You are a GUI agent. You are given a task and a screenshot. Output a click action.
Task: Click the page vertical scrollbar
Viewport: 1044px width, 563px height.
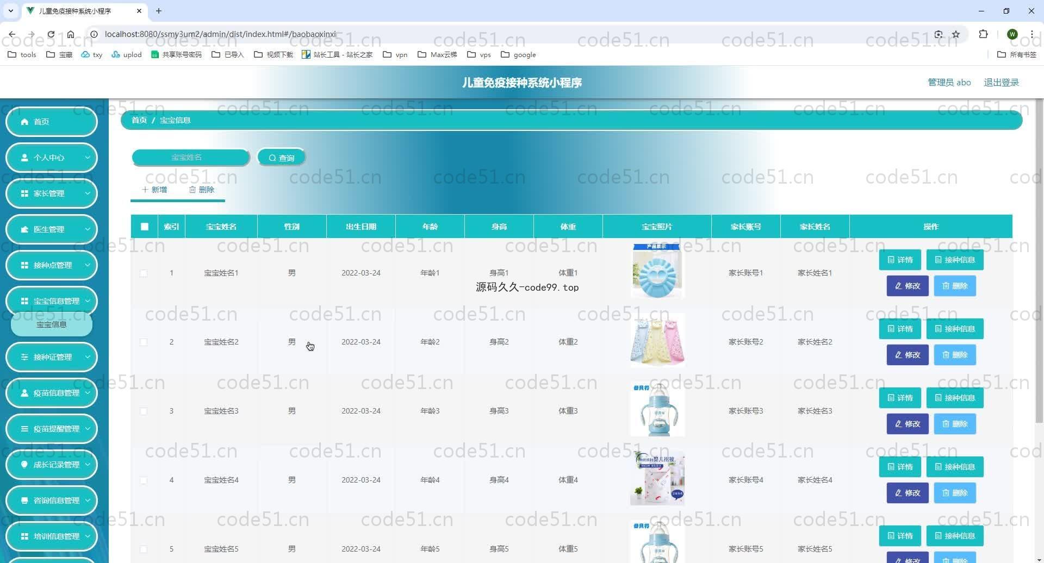pos(1039,261)
